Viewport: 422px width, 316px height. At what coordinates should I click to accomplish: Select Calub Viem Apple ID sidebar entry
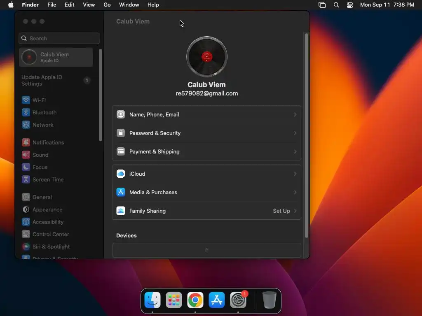(56, 57)
